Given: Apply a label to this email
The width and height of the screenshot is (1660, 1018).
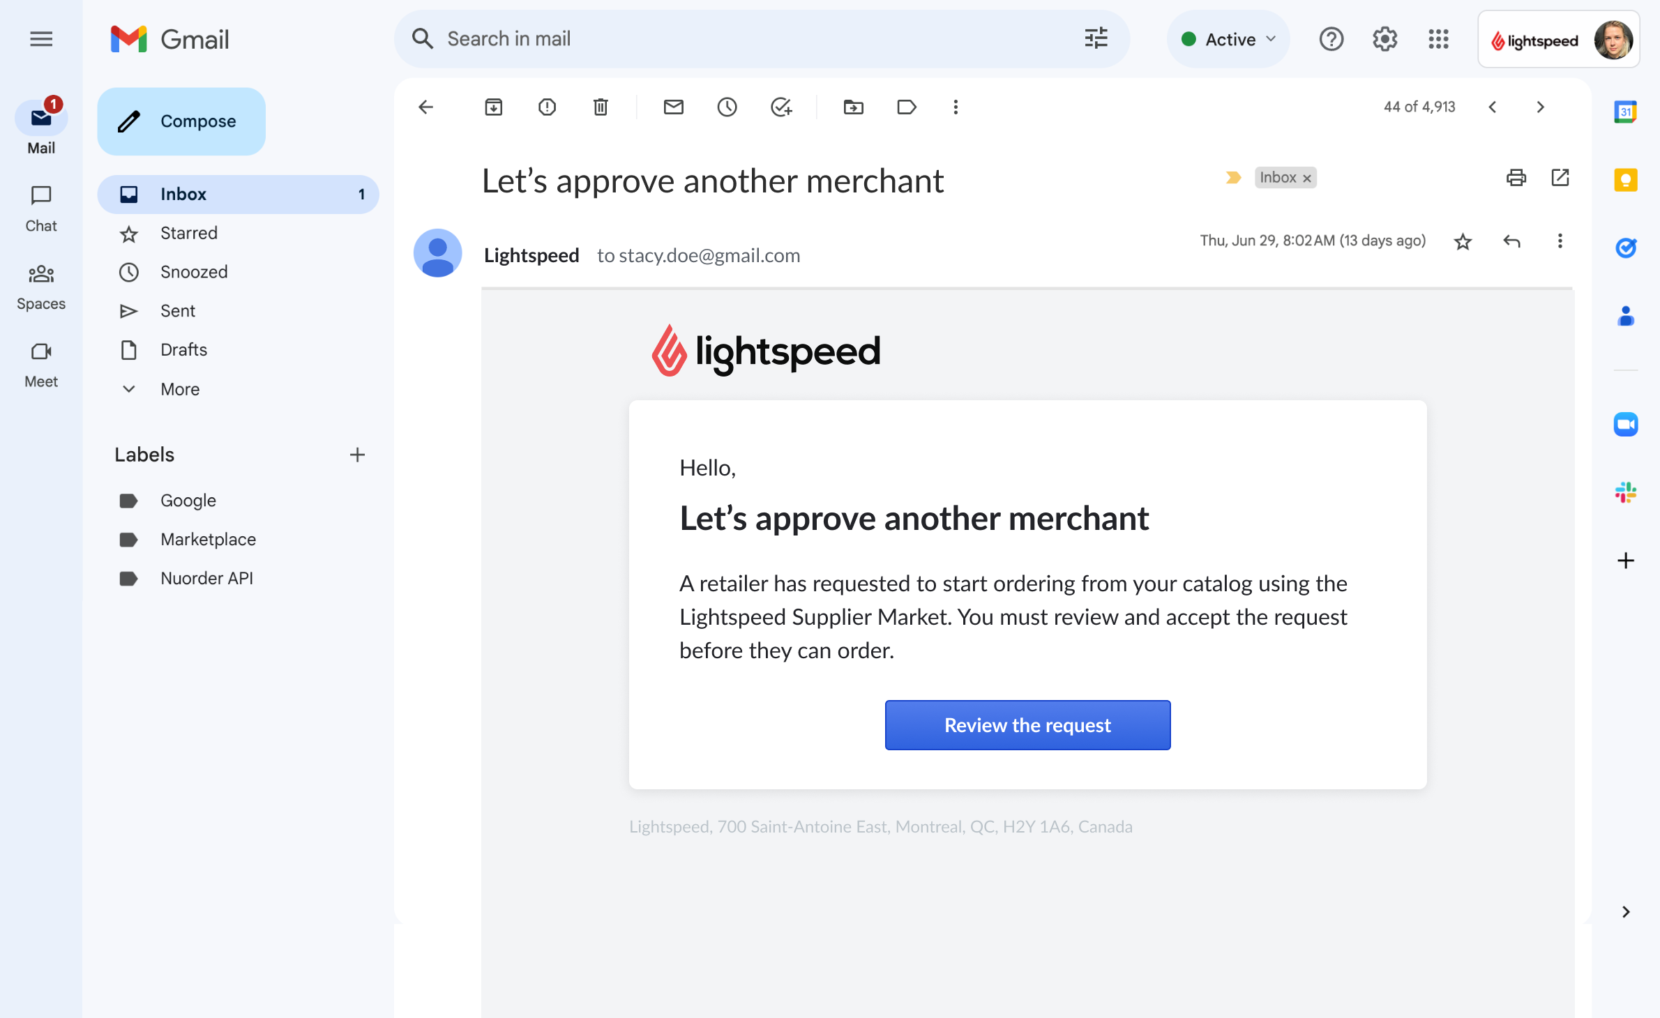Looking at the screenshot, I should point(906,107).
